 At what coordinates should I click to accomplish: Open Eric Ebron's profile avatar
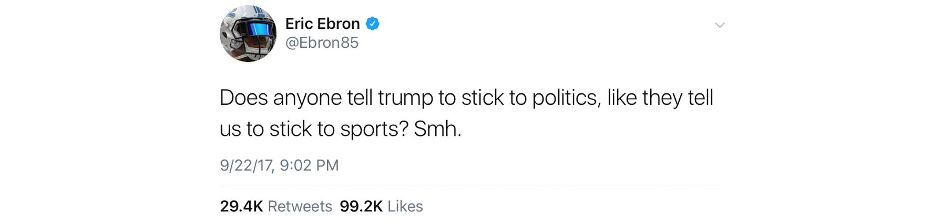point(248,34)
